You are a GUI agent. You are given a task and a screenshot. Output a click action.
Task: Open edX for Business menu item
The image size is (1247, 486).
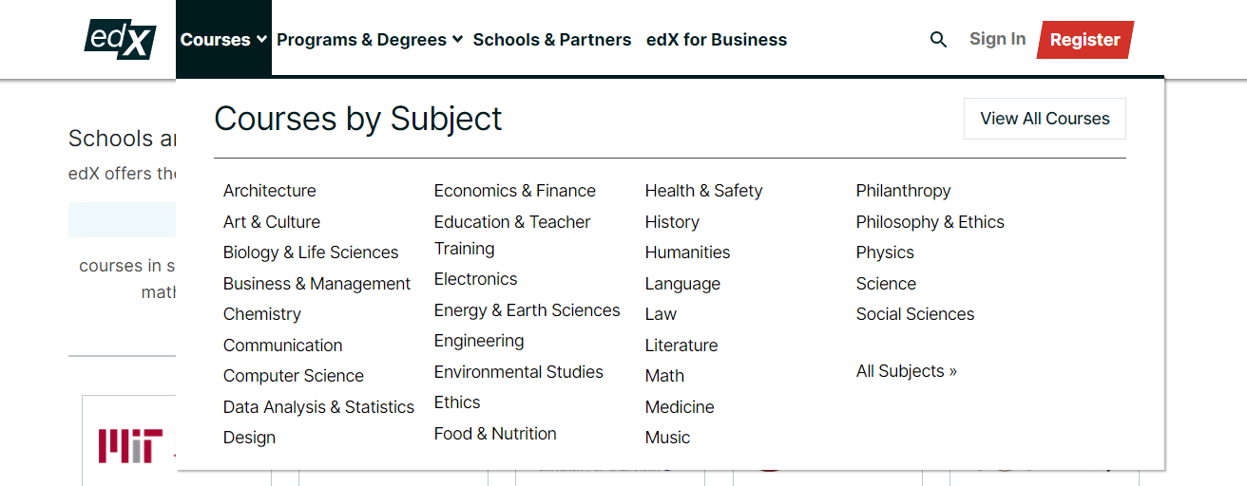click(717, 40)
